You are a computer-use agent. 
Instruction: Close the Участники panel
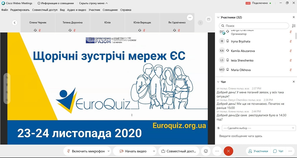point(293,17)
